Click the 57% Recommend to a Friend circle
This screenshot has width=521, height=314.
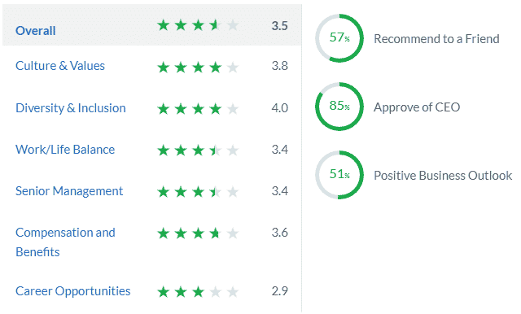click(339, 38)
